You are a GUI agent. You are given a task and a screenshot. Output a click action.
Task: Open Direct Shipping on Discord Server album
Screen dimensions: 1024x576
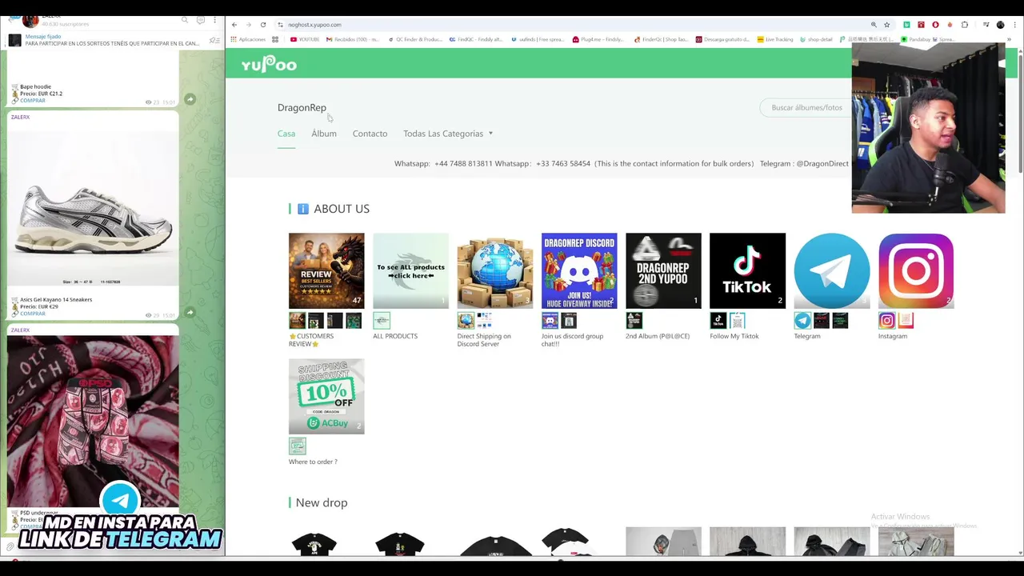[x=494, y=270]
